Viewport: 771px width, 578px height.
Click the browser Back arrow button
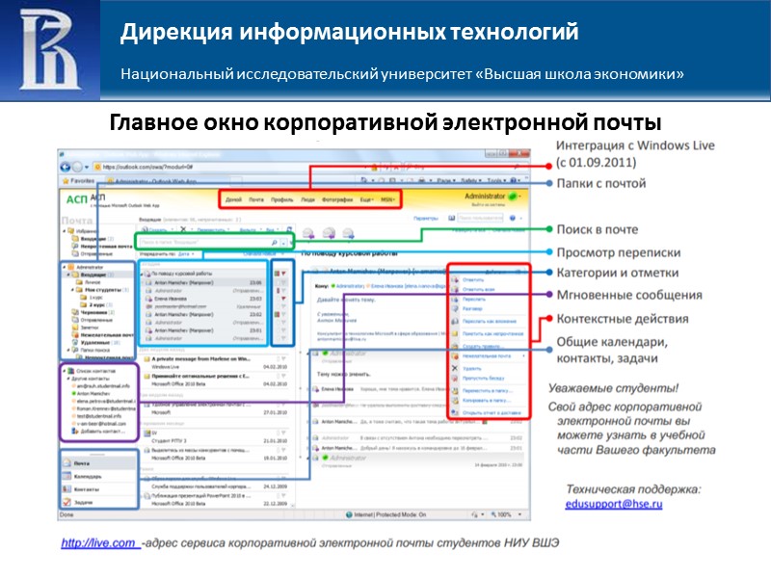[65, 167]
